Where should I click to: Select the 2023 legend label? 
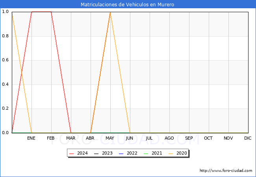point(107,153)
